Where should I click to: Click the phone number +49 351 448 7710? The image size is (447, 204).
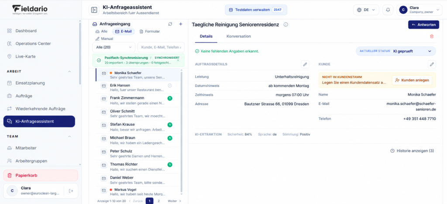coord(419,119)
